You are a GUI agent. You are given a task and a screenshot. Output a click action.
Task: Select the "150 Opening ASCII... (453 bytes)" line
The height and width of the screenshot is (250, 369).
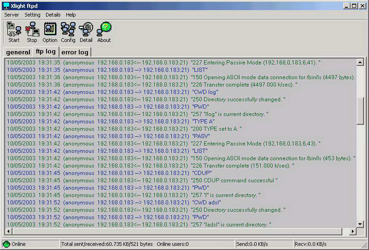coord(181,158)
